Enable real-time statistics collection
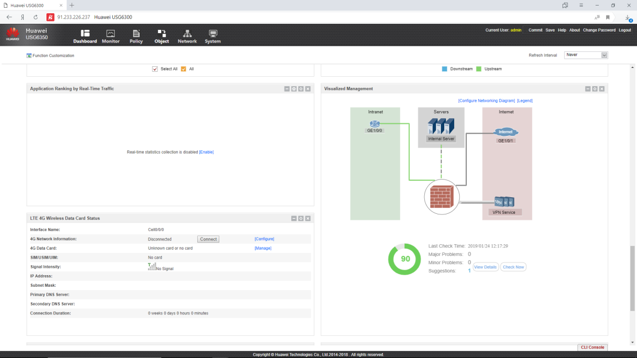Viewport: 637px width, 358px height. point(207,152)
